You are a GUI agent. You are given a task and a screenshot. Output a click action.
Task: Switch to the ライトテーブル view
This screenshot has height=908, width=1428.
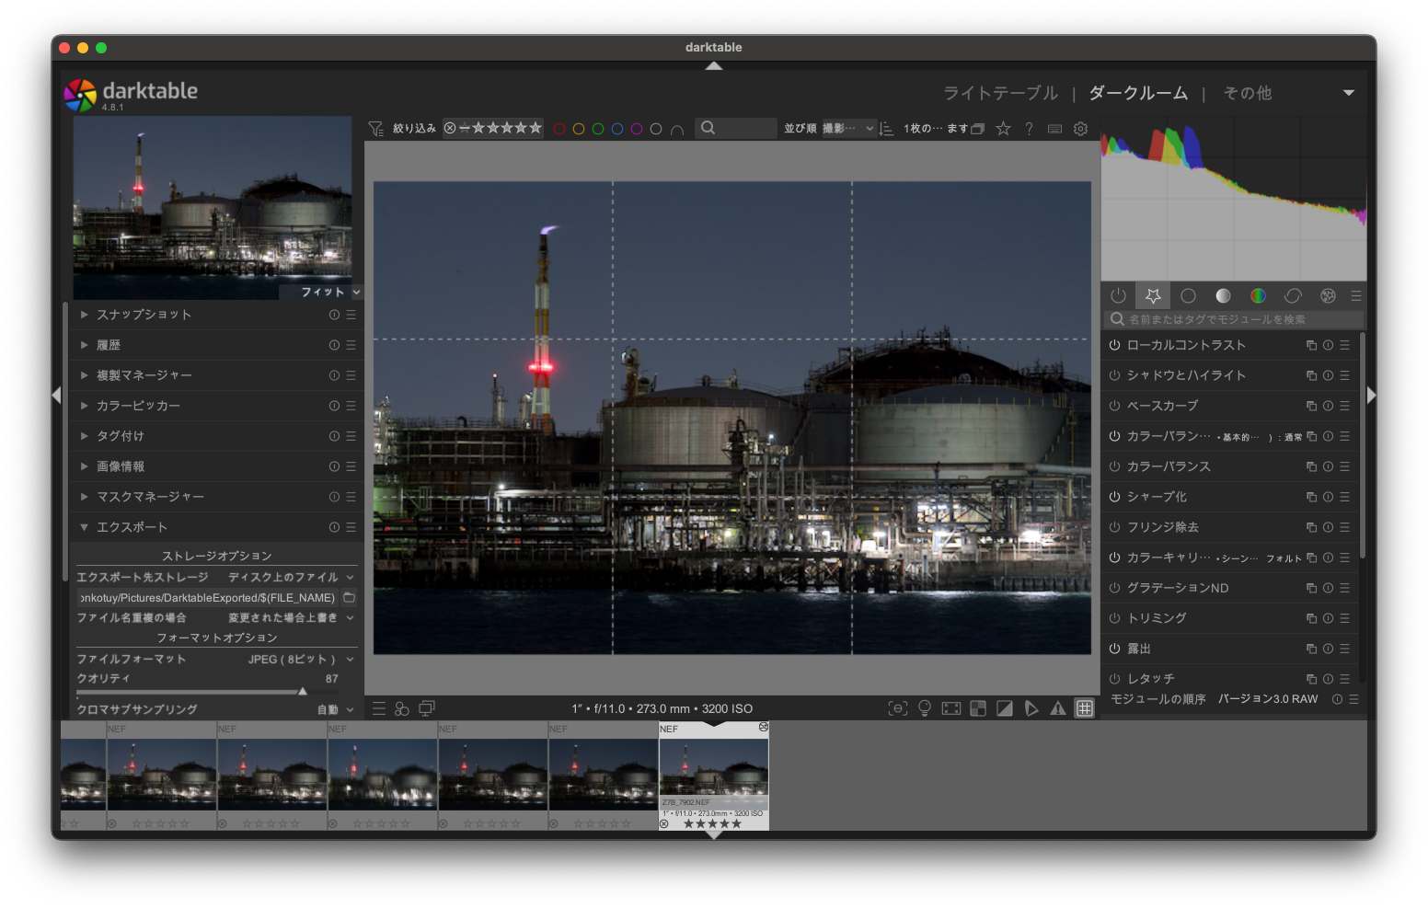[1000, 93]
